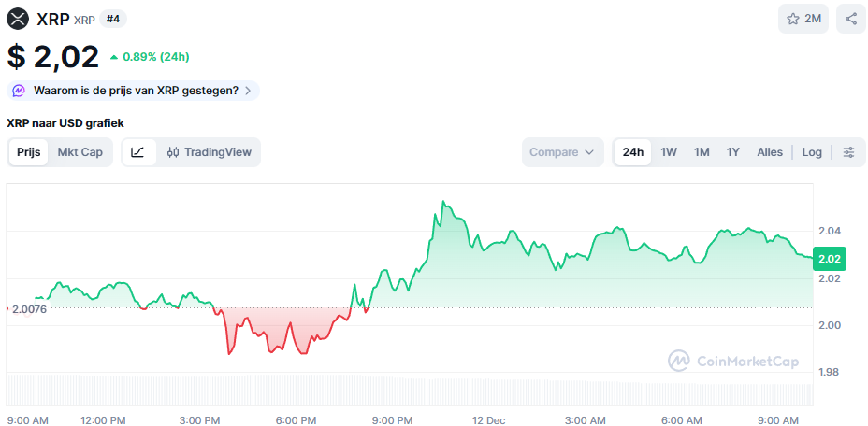Select the 1Y time range
The height and width of the screenshot is (426, 868).
click(x=733, y=152)
